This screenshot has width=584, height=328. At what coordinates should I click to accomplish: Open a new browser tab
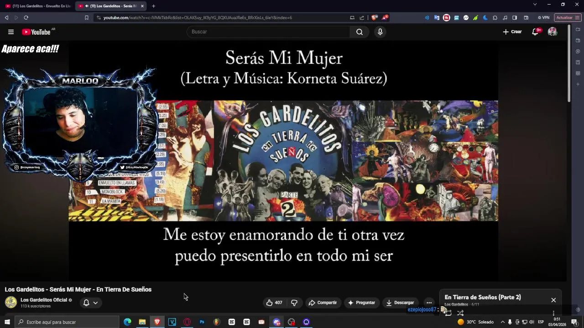tap(153, 6)
